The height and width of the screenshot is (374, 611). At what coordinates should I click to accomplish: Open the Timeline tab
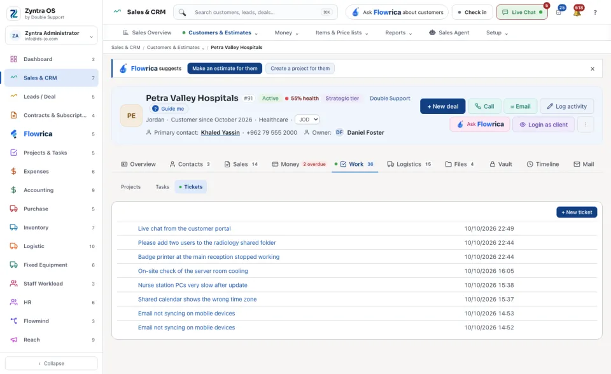[x=543, y=164]
